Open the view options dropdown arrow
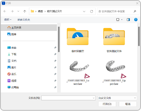The height and width of the screenshot is (111, 141). click(x=122, y=20)
